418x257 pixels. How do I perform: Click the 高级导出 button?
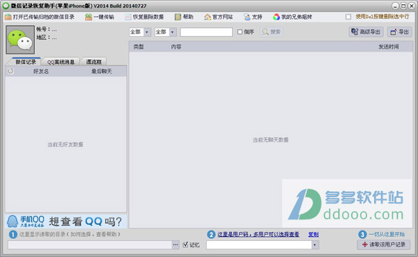click(x=366, y=32)
